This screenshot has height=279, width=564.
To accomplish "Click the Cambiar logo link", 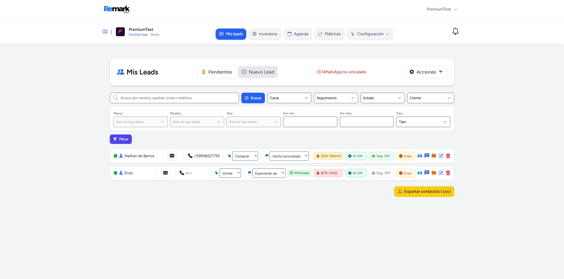I will click(138, 34).
